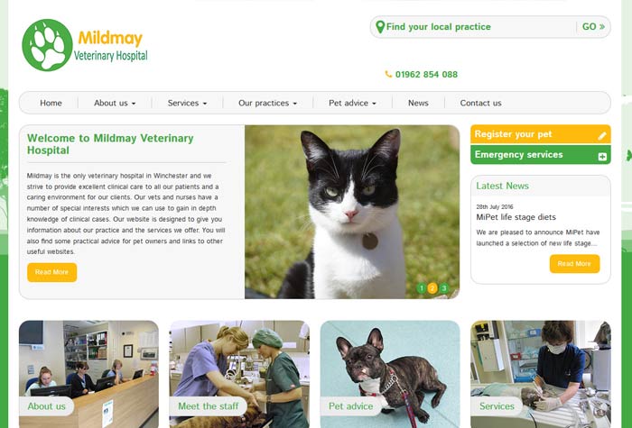Click Read More under the welcome text

(52, 272)
